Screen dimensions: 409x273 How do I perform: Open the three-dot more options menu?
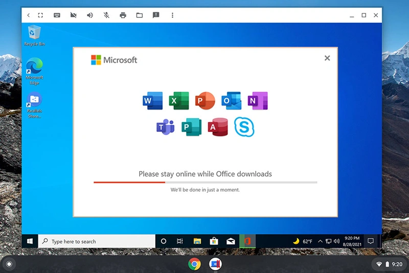pyautogui.click(x=172, y=15)
